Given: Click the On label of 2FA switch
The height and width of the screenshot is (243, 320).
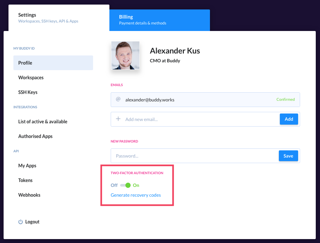Looking at the screenshot, I should click(x=136, y=185).
